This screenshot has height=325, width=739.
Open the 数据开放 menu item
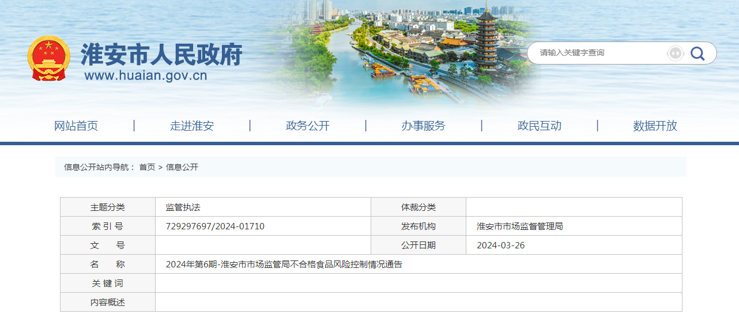click(655, 126)
